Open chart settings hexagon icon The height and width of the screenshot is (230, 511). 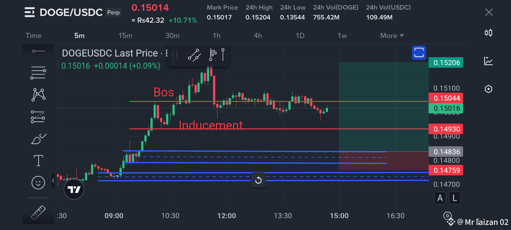[x=488, y=89]
